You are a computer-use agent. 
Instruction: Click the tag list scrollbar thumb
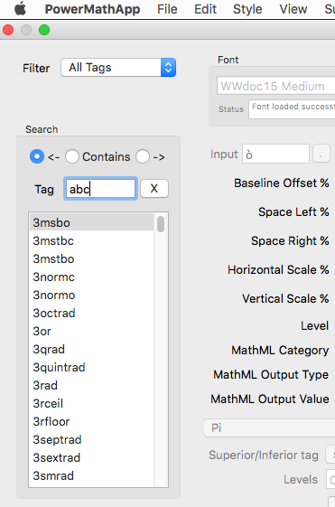coord(161,224)
